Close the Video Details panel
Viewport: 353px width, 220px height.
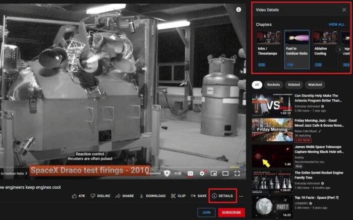point(344,10)
